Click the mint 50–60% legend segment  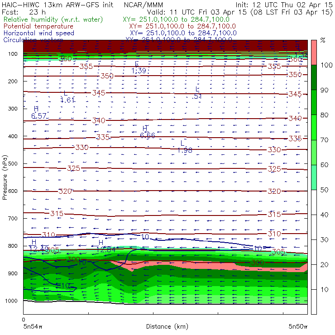pos(314,177)
